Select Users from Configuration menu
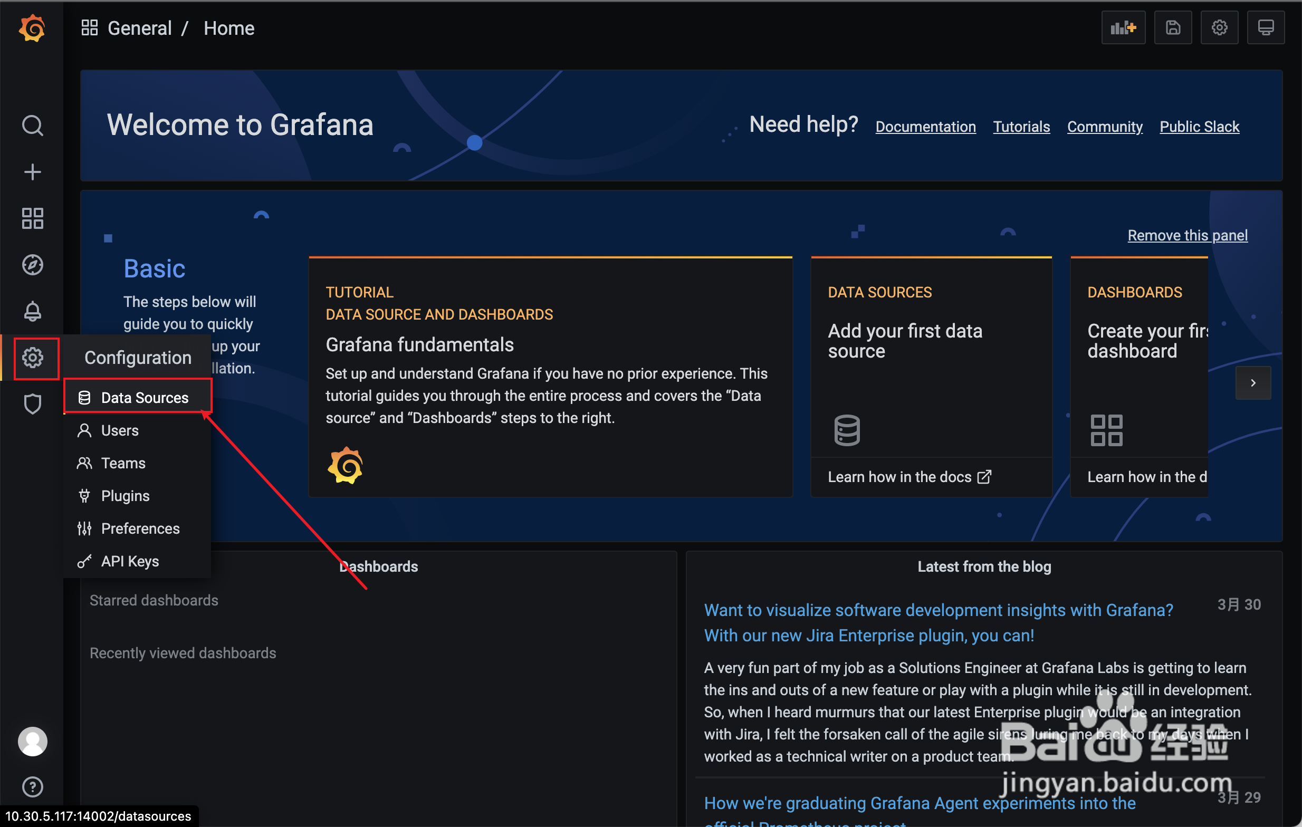Screen dimensions: 1302x827 137,430
